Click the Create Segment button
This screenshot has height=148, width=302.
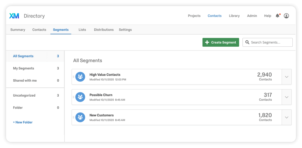(x=221, y=42)
